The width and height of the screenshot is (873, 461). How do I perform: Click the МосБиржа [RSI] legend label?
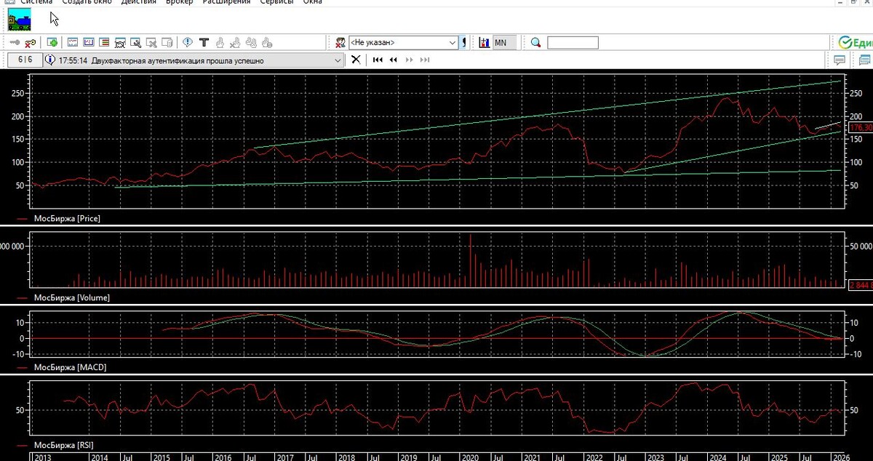tap(63, 445)
